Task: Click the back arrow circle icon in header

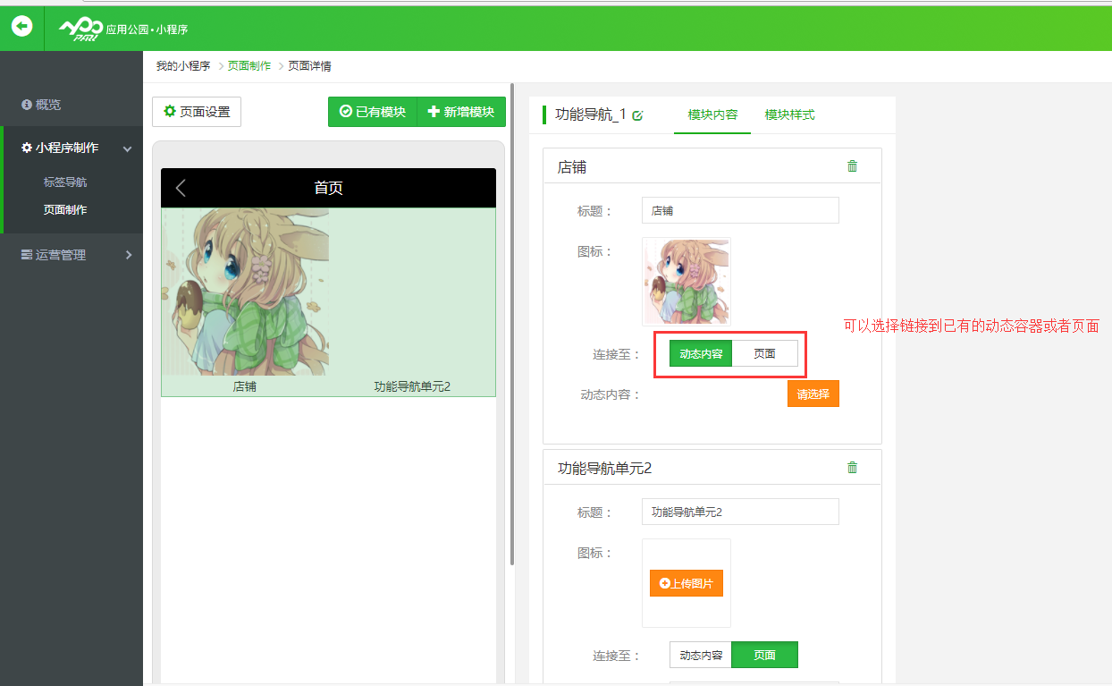Action: (21, 26)
